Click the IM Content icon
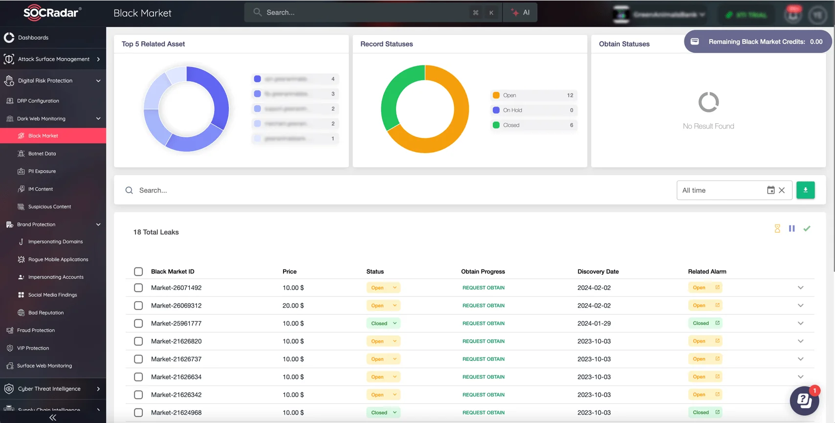The height and width of the screenshot is (423, 835). tap(21, 189)
